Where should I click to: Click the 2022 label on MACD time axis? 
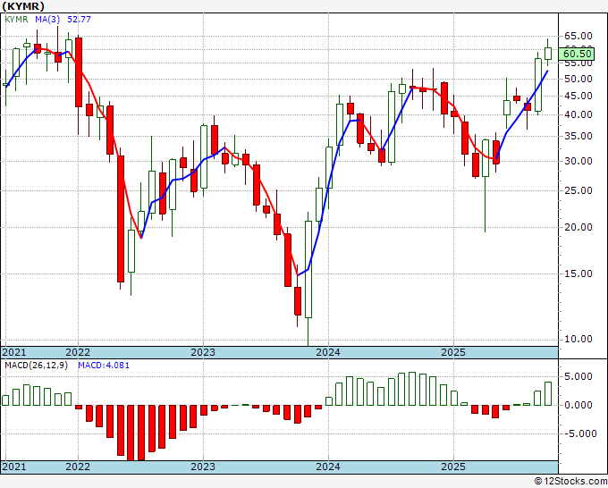(x=78, y=467)
